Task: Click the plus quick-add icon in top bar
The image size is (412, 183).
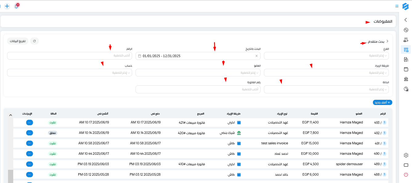Action: coord(7,6)
